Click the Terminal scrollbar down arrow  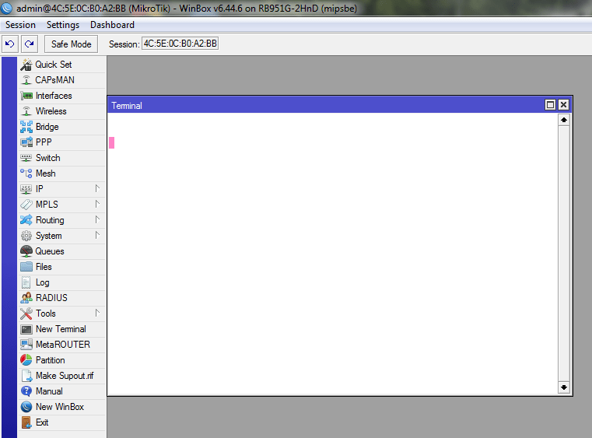tap(563, 387)
